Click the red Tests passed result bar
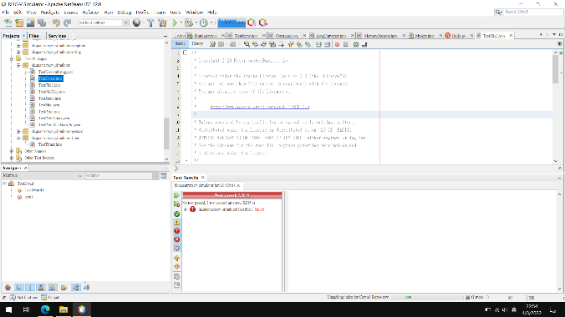Screen dimensions: 565x317 (232, 195)
